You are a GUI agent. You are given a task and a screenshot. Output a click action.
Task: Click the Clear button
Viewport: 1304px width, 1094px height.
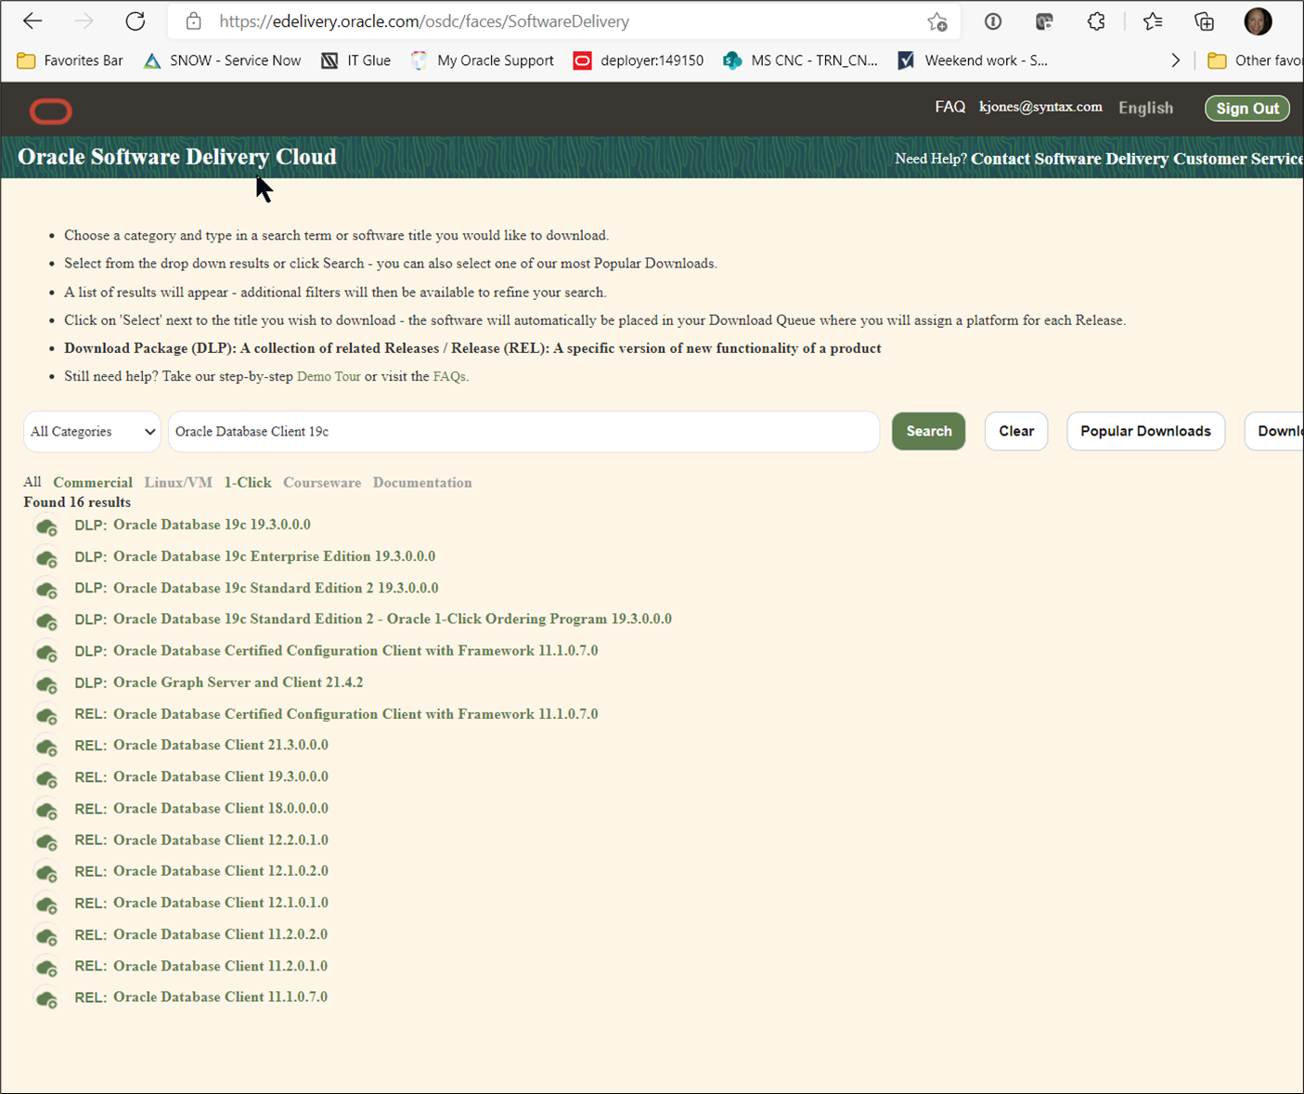(x=1016, y=431)
